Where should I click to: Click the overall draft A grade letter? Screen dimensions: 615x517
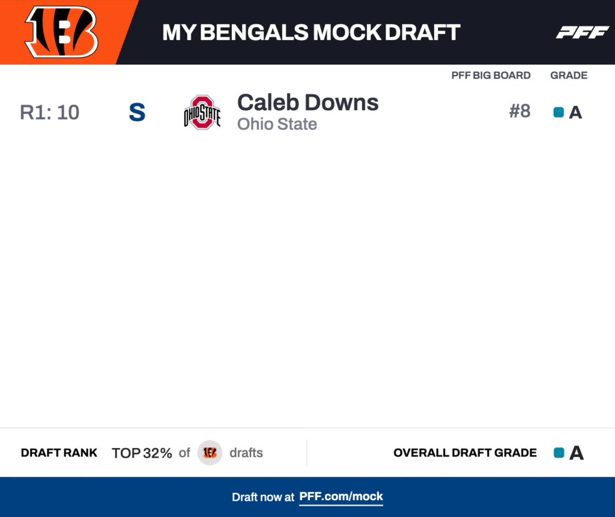click(577, 453)
